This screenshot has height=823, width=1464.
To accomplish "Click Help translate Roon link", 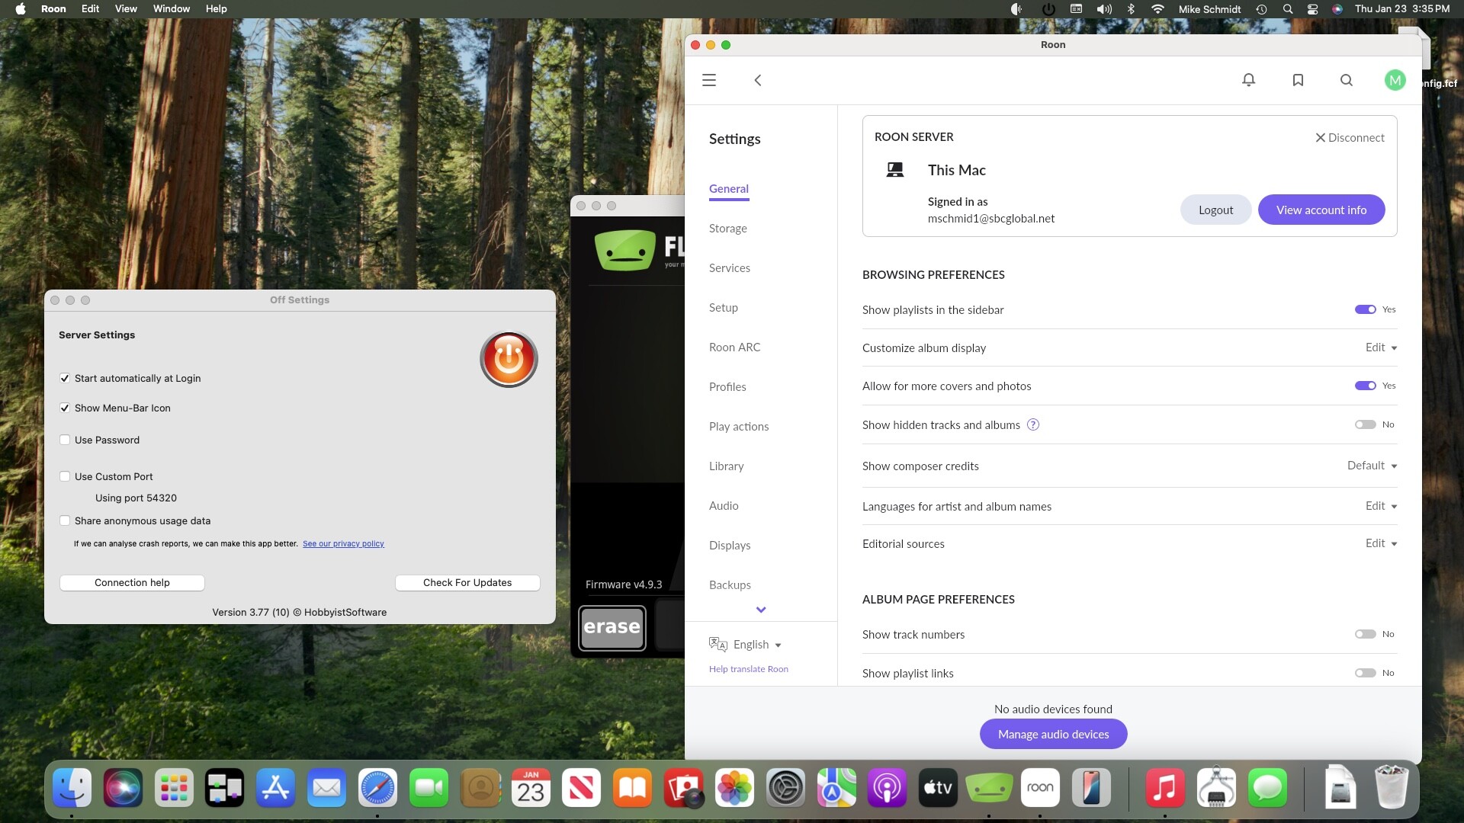I will click(749, 669).
